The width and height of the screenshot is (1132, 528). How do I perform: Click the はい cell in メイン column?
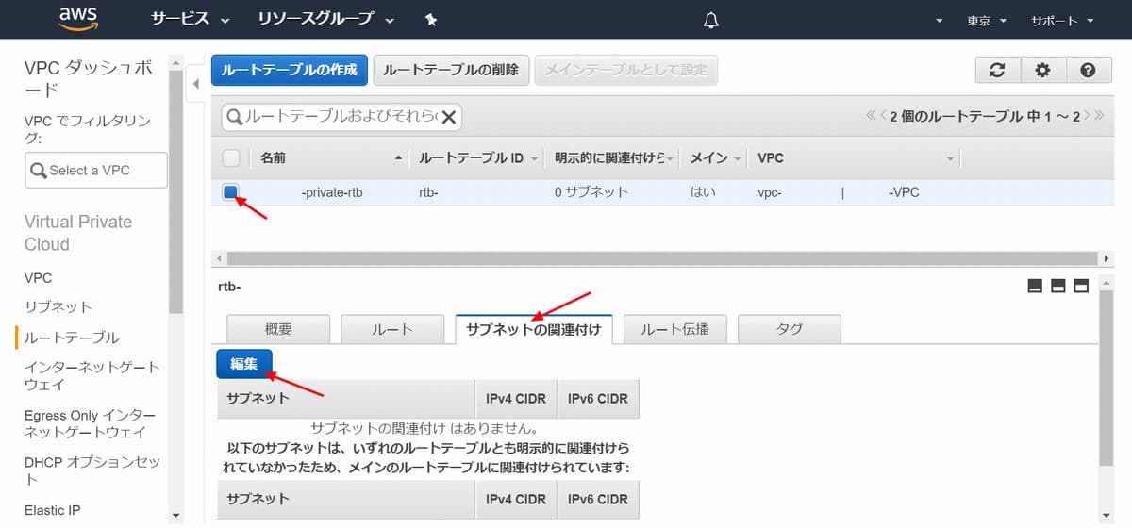703,192
